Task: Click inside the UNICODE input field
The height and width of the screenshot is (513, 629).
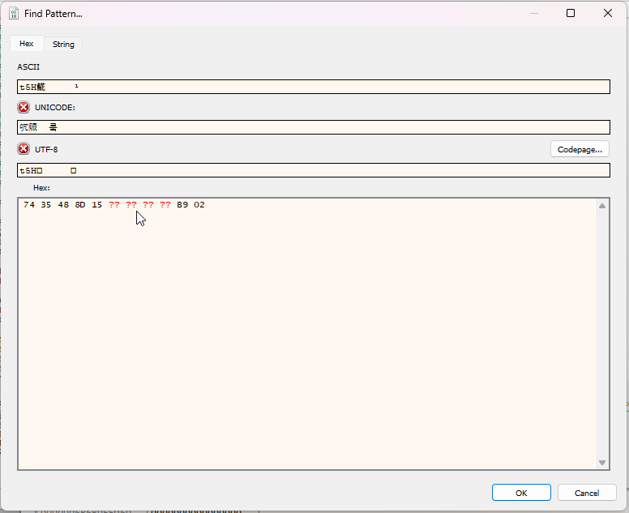Action: 313,127
